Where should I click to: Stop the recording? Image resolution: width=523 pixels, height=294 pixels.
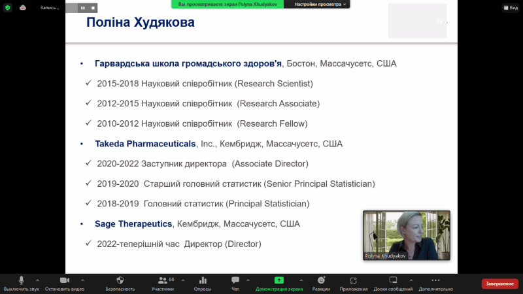tap(93, 8)
